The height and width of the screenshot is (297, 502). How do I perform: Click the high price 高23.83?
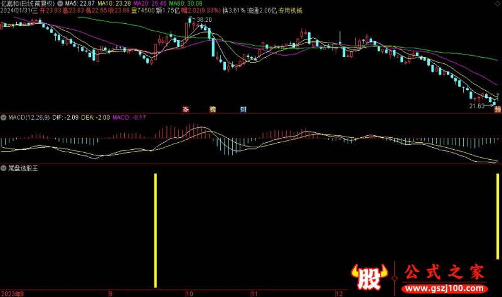point(73,11)
